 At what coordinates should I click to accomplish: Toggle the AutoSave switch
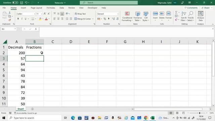click(x=15, y=3)
